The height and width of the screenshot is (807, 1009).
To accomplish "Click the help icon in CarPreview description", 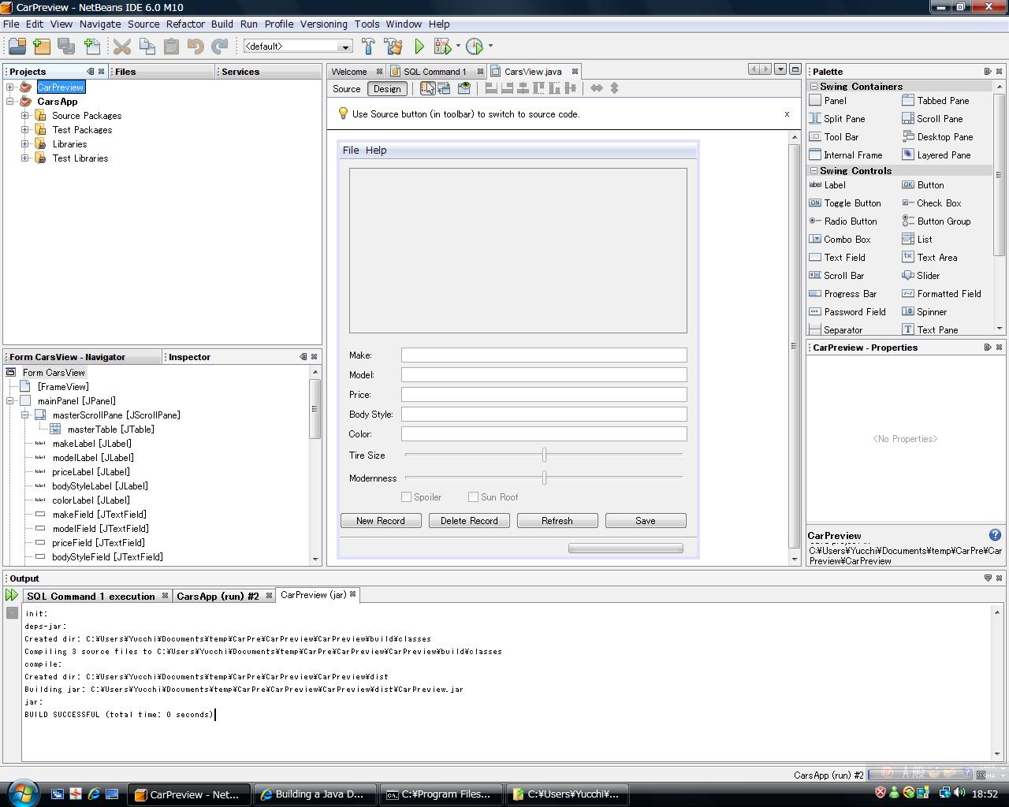I will point(995,535).
